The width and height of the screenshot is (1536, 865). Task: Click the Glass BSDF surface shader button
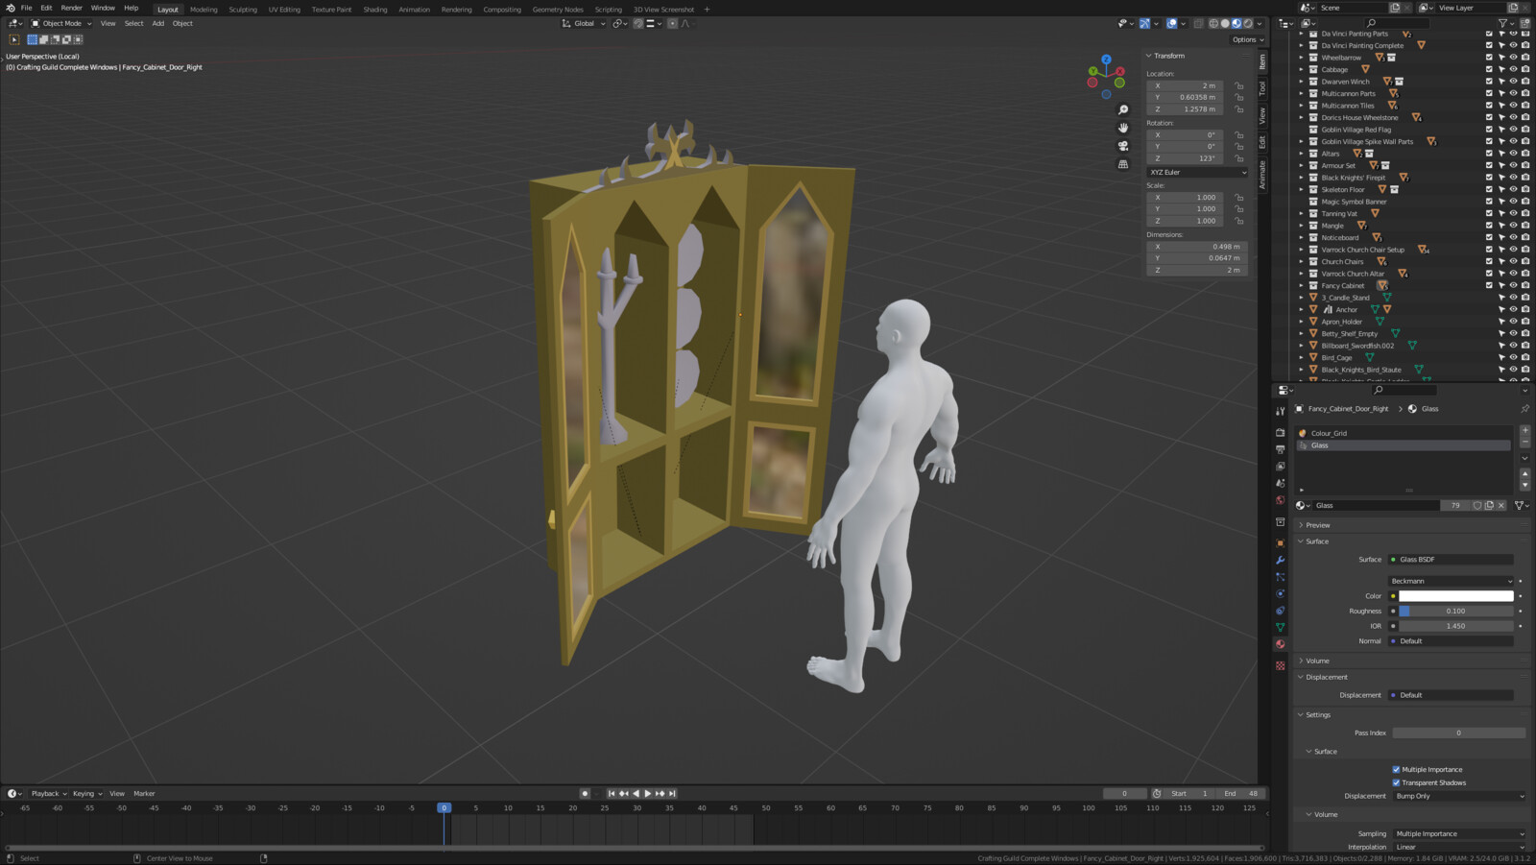pos(1452,560)
